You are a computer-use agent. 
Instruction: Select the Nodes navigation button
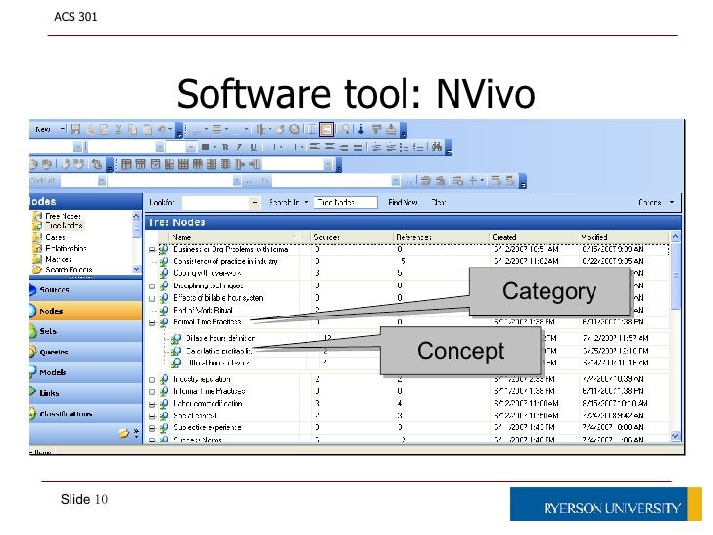85,311
